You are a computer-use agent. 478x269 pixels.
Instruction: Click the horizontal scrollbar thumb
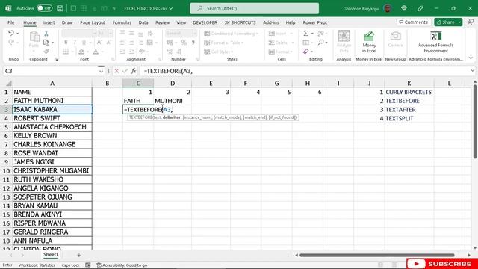tap(376, 255)
